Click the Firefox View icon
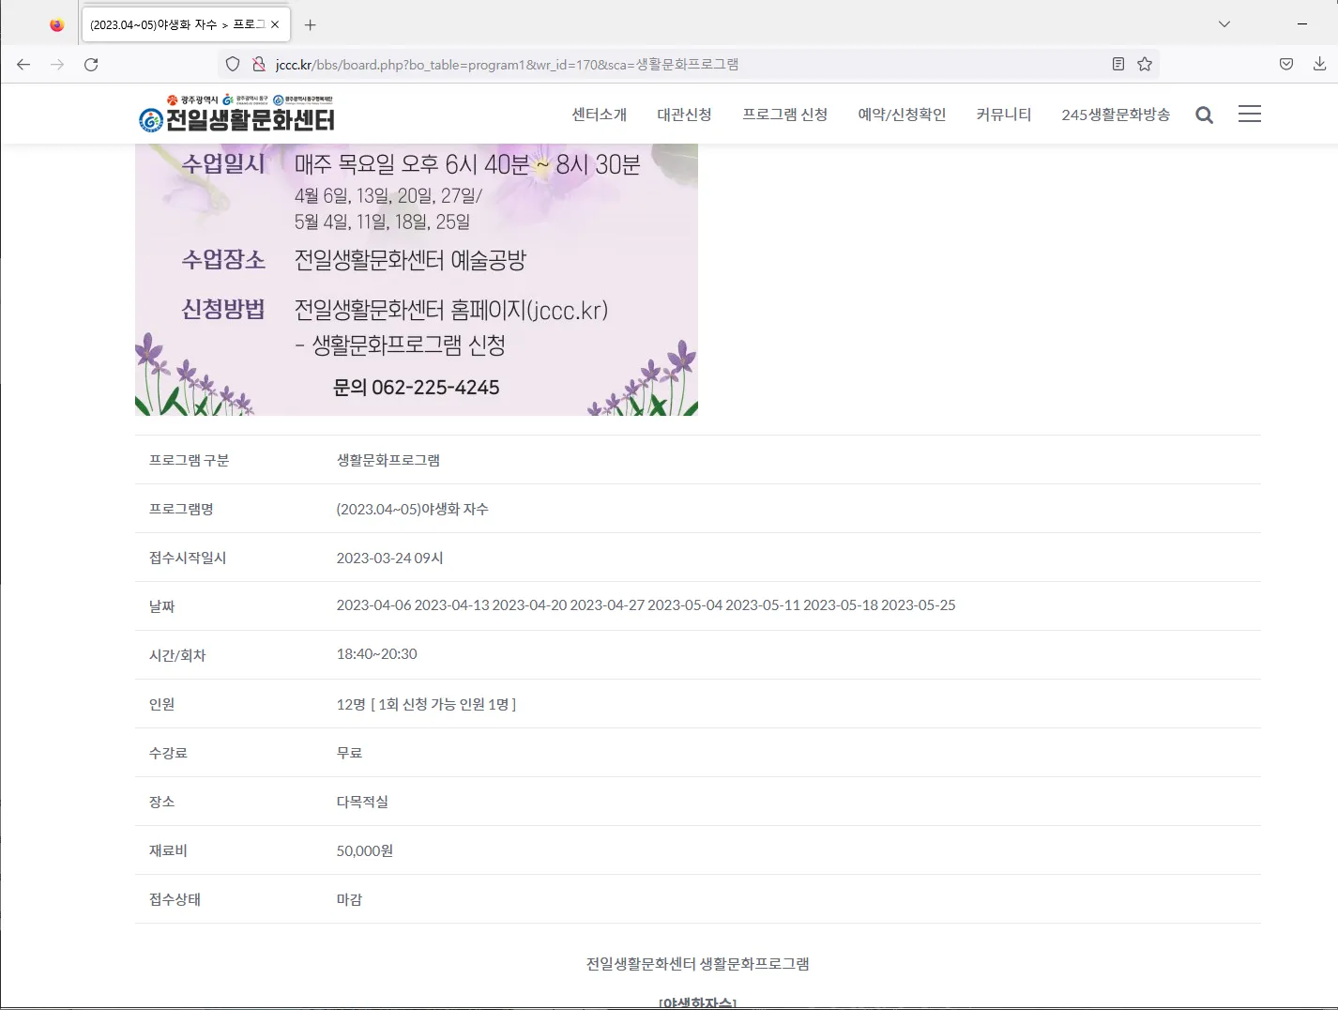Screen dimensions: 1338x1010 57,24
